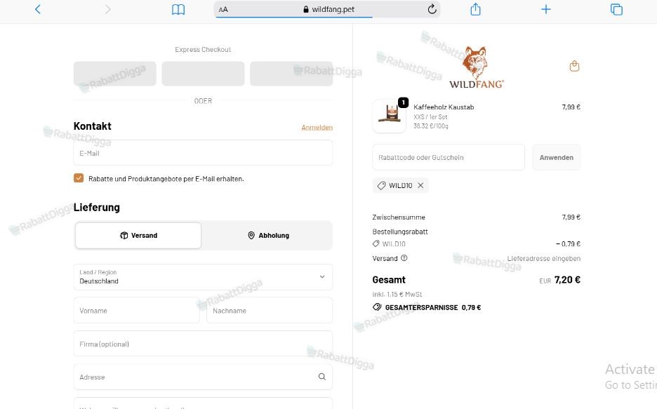Click the Nachname input field

(x=270, y=310)
